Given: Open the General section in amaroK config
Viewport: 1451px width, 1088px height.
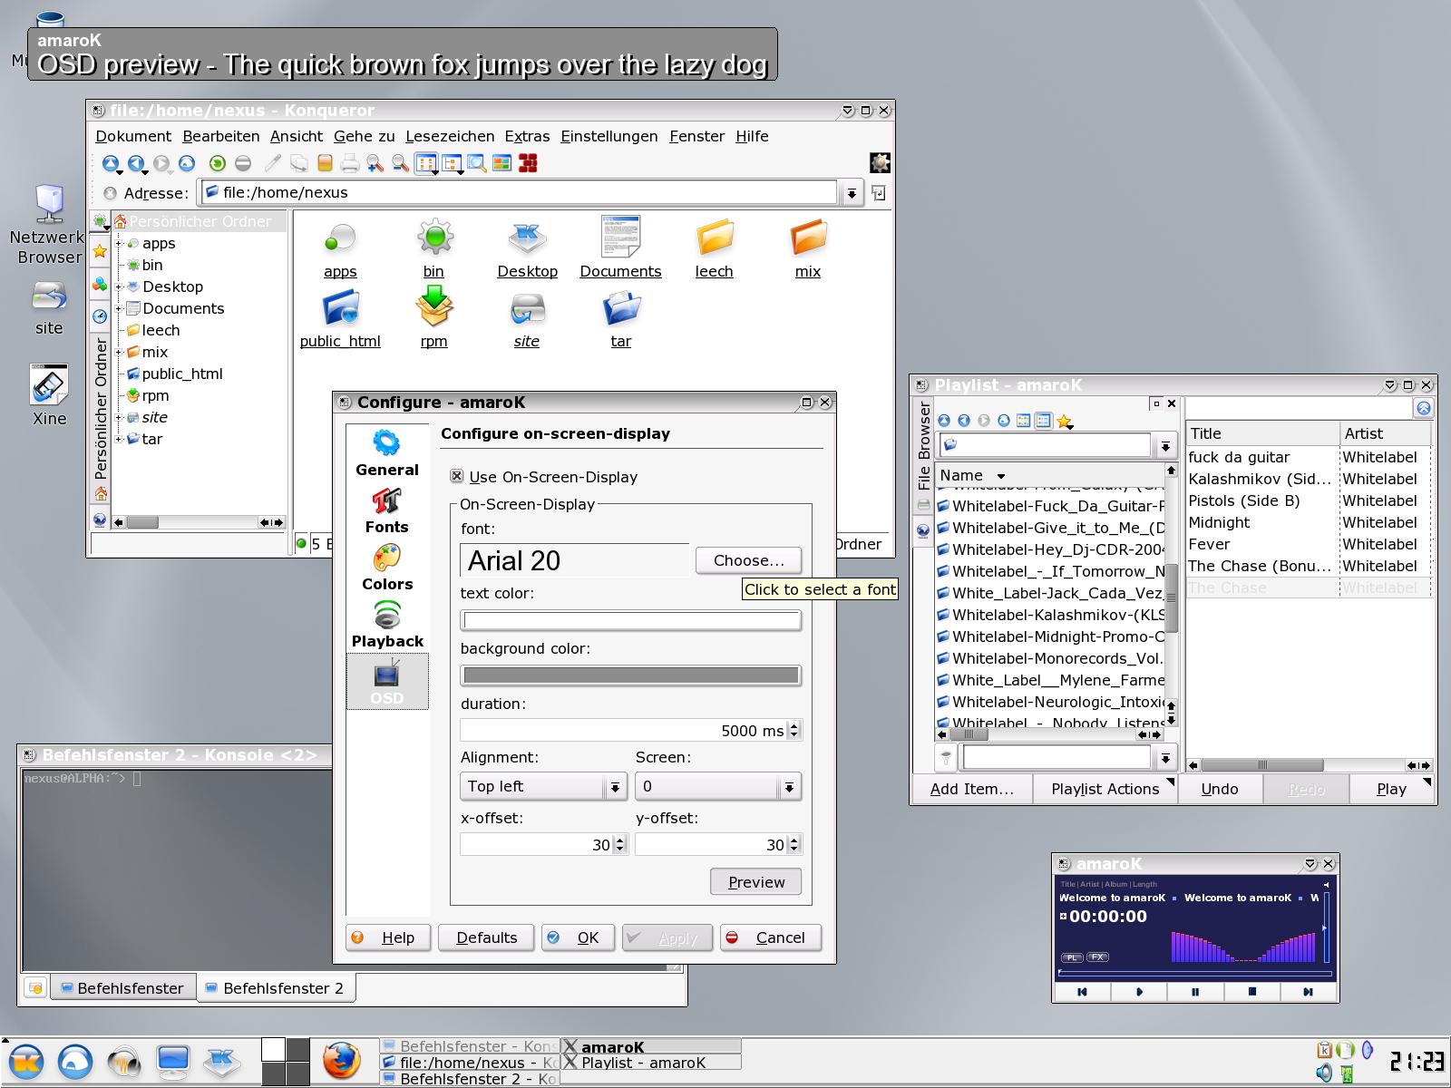Looking at the screenshot, I should point(387,453).
